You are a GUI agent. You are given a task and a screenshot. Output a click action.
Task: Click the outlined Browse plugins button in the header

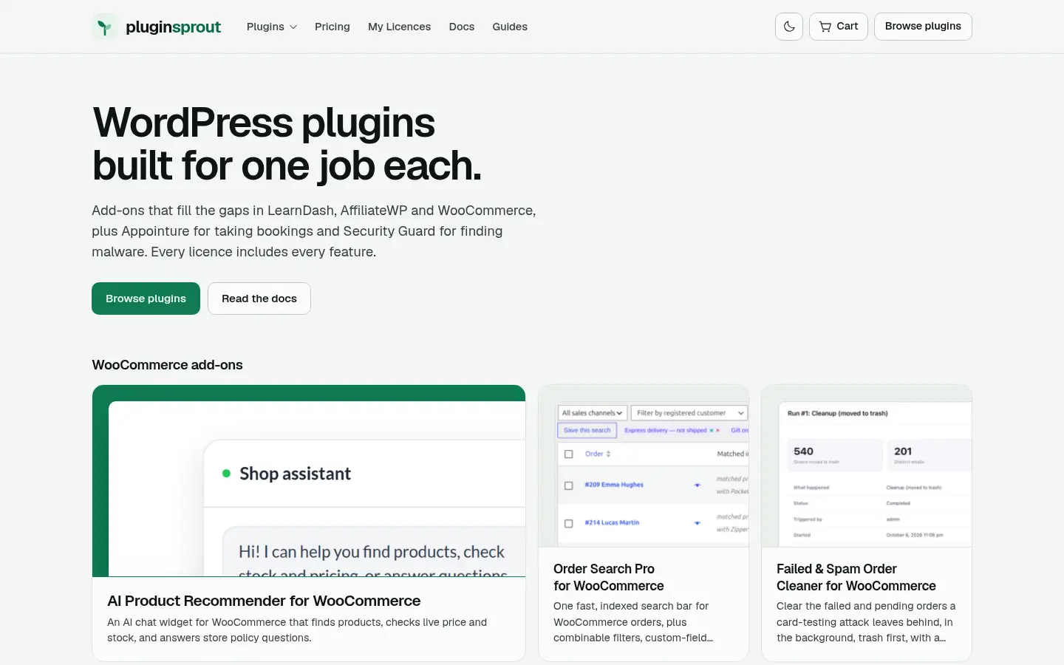tap(923, 27)
